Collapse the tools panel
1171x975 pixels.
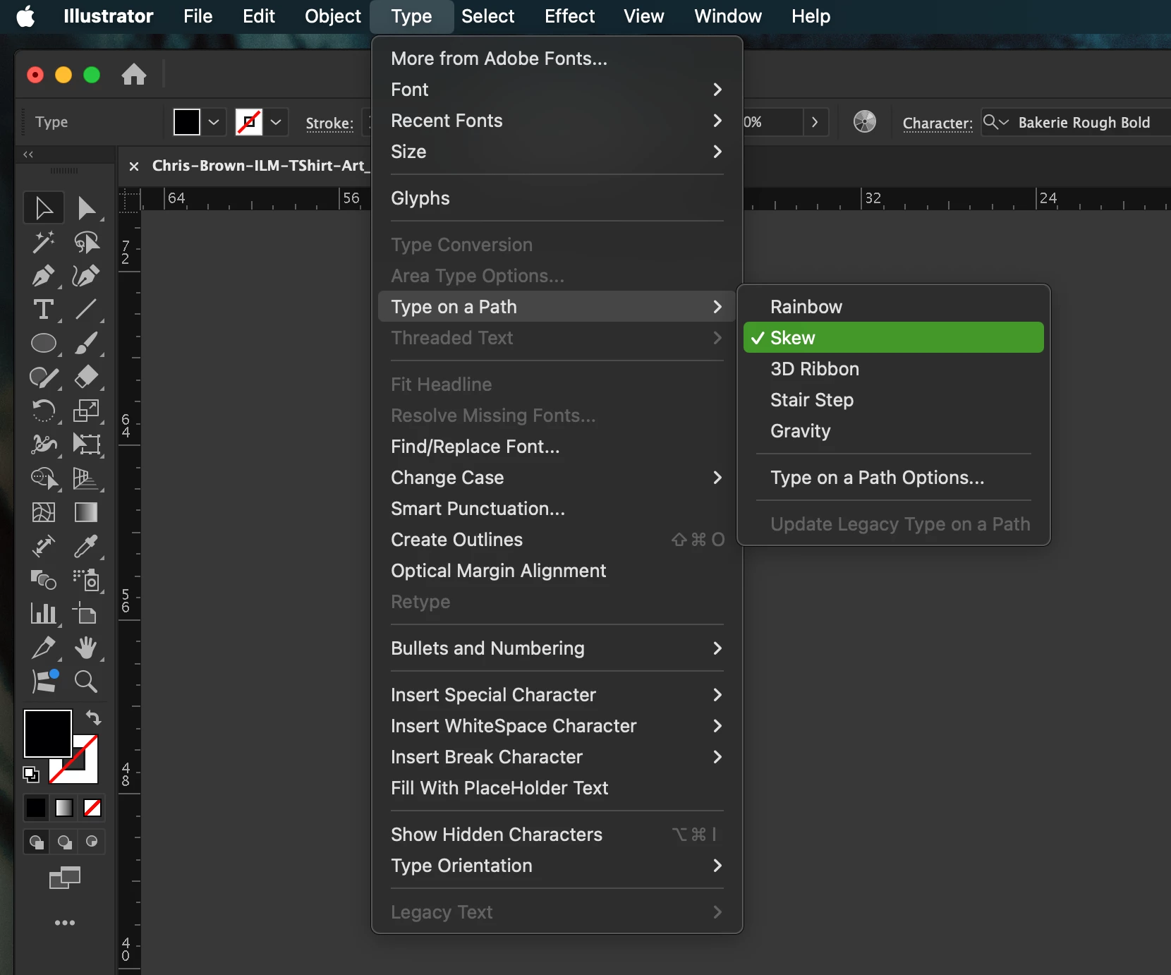click(x=28, y=154)
